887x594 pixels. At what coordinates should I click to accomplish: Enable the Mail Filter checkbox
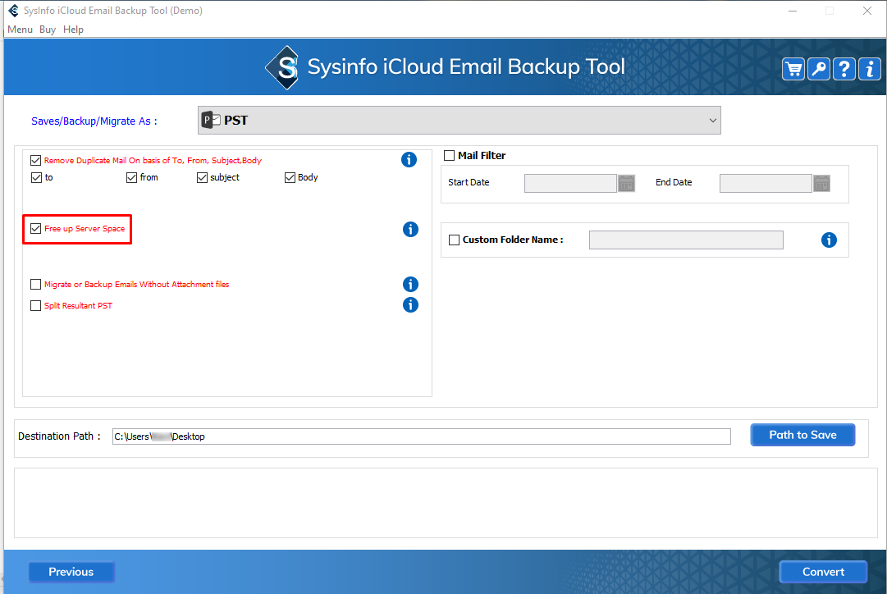(x=449, y=156)
